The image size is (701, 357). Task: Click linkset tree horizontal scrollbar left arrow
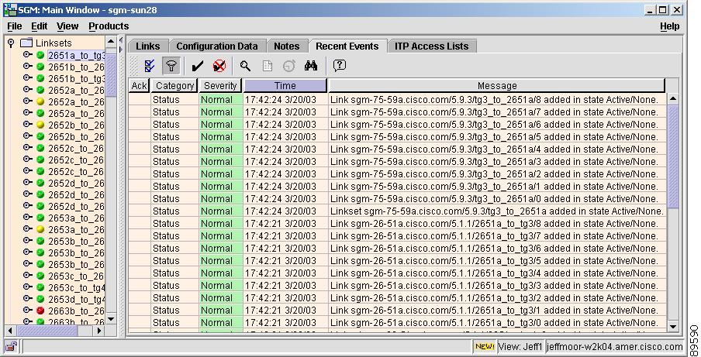pos(10,331)
